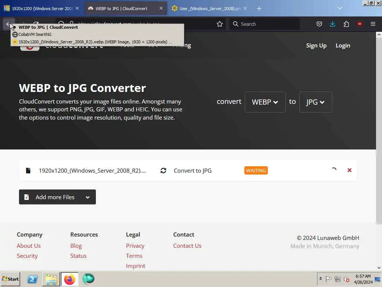382x287 pixels.
Task: Launch PowerShell from the taskbar
Action: tap(32, 279)
